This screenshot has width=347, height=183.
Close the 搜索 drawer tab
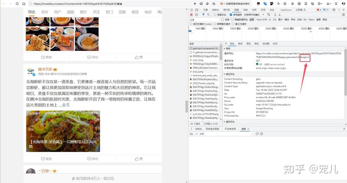(x=248, y=129)
